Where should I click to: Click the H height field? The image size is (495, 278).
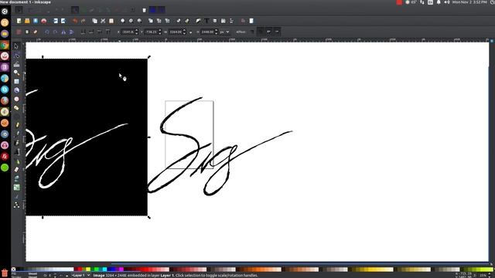tap(210, 32)
